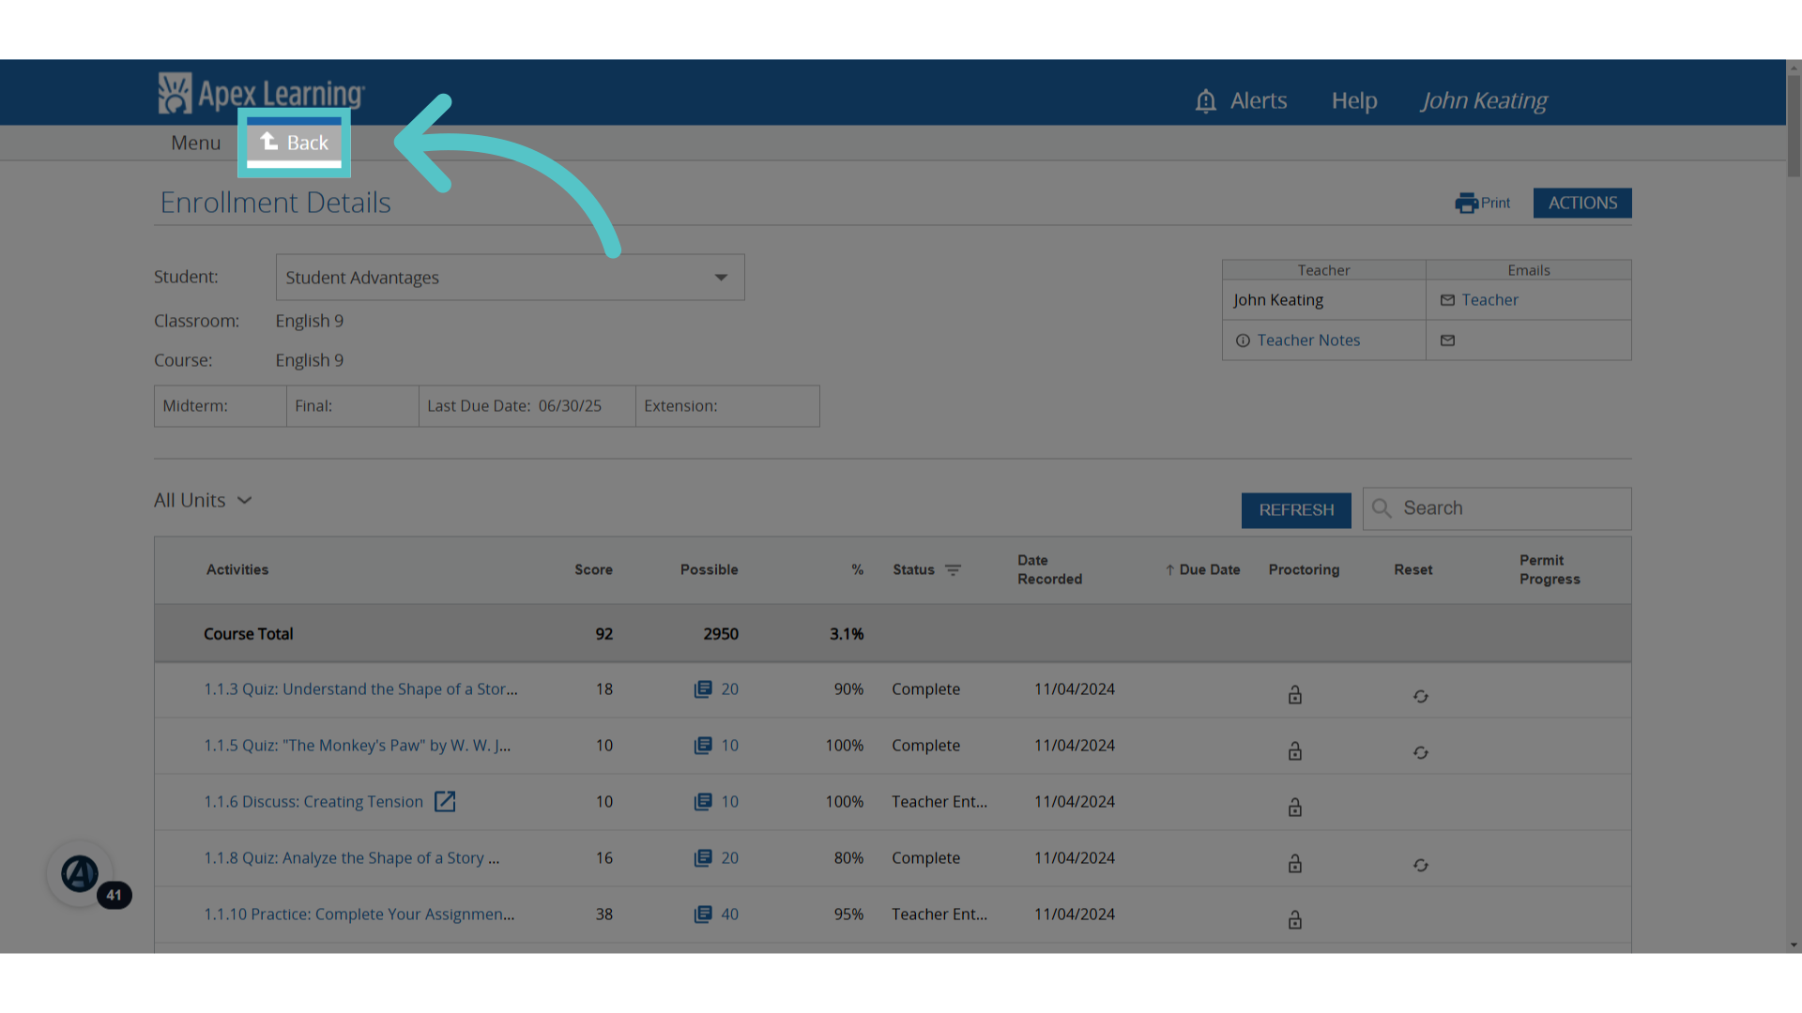Screen dimensions: 1802x1013
Task: Toggle proctoring lock for 1.1.10 Practice
Action: point(1295,920)
